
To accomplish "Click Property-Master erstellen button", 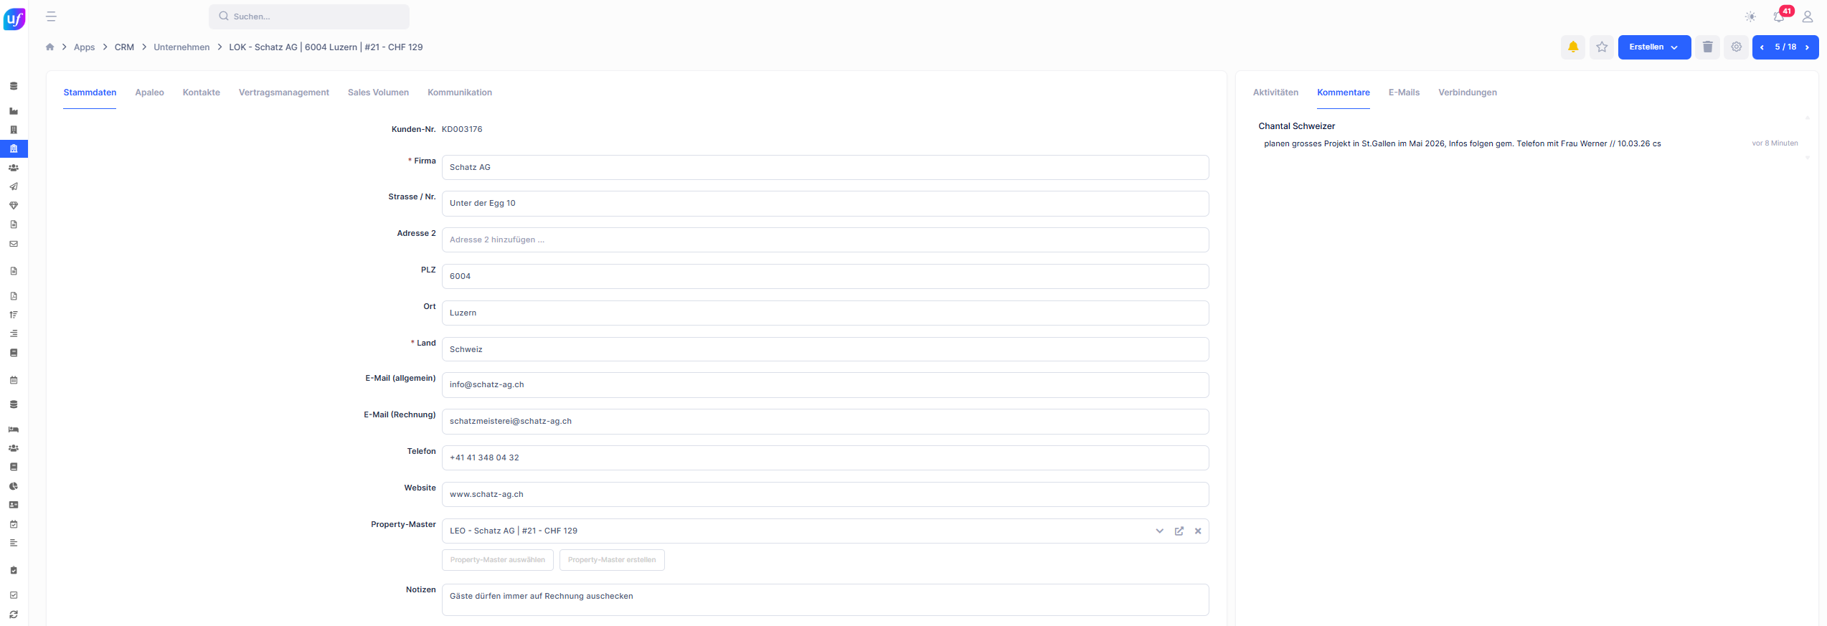I will [x=612, y=560].
